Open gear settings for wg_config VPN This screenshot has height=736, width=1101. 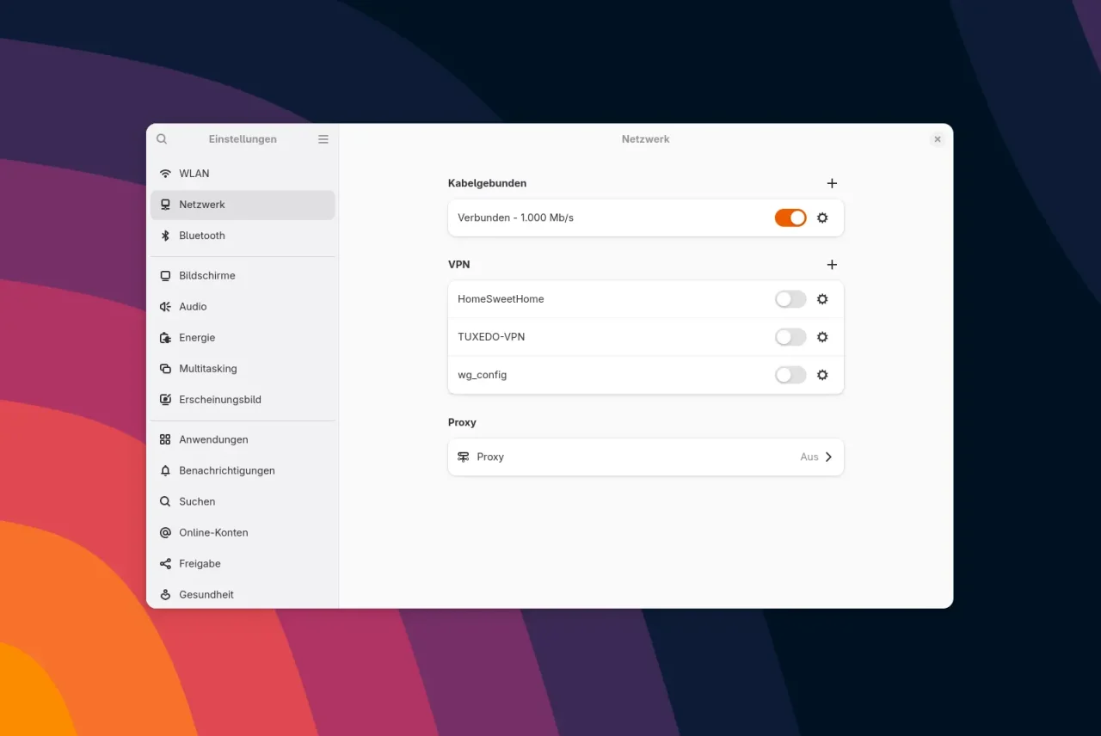822,375
